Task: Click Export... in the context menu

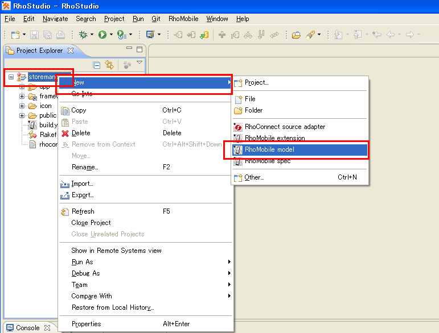Action: pos(146,195)
